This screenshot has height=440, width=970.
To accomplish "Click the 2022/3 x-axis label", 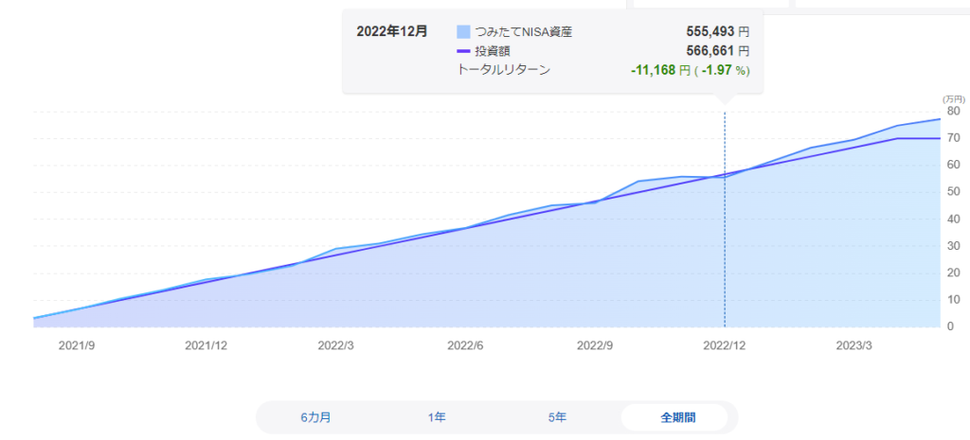I will click(x=336, y=345).
